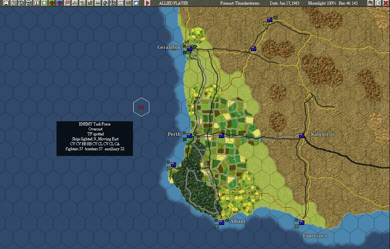Click the fourth toolbar icon with stacked screens
This screenshot has height=249, width=390.
click(x=29, y=3)
